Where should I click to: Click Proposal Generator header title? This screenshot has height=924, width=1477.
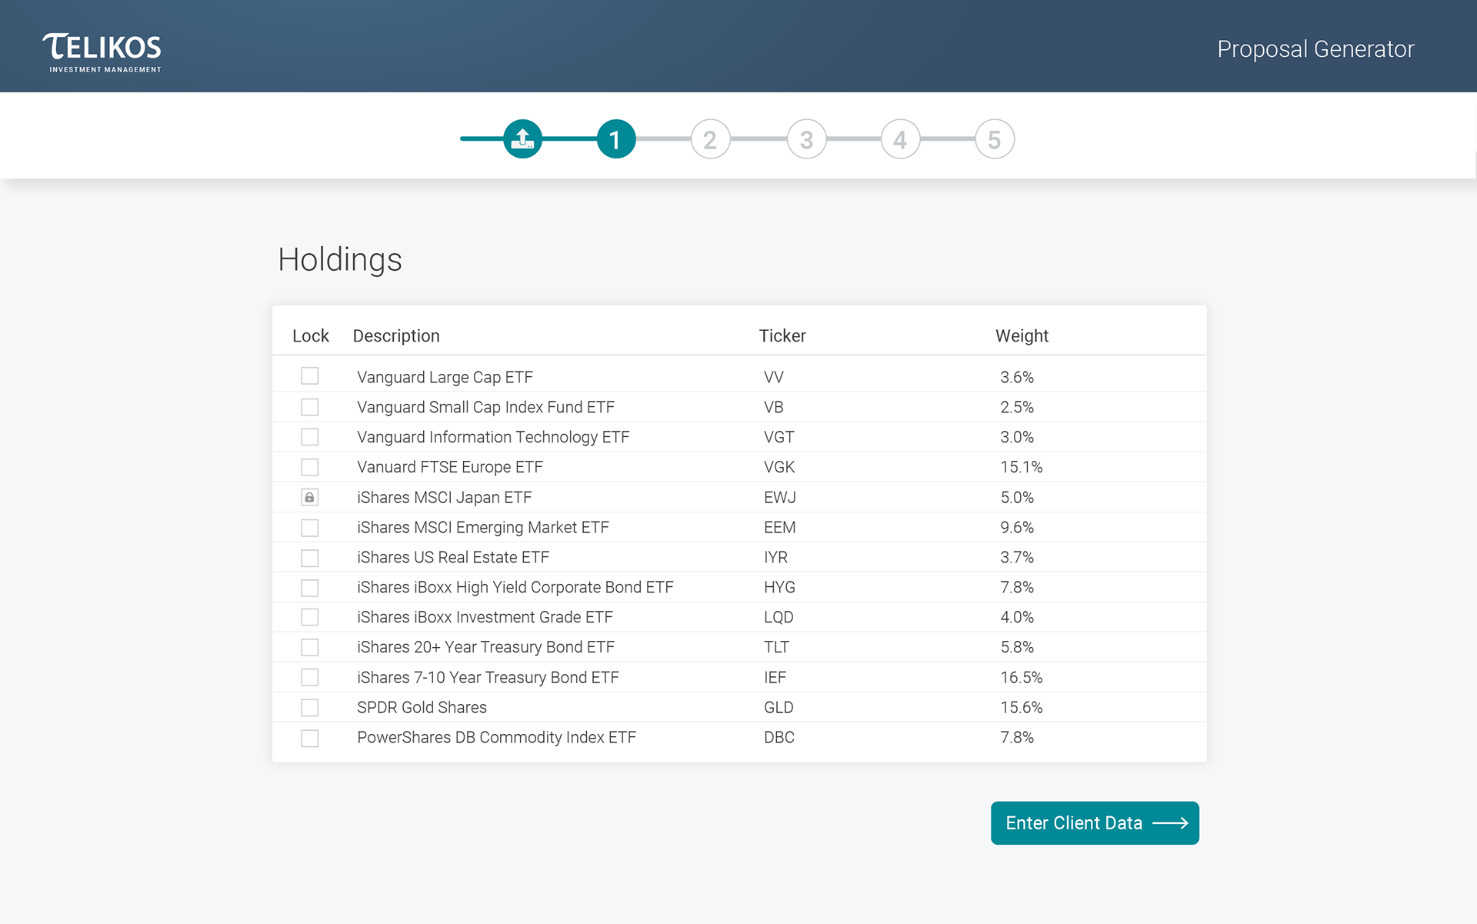click(1315, 49)
